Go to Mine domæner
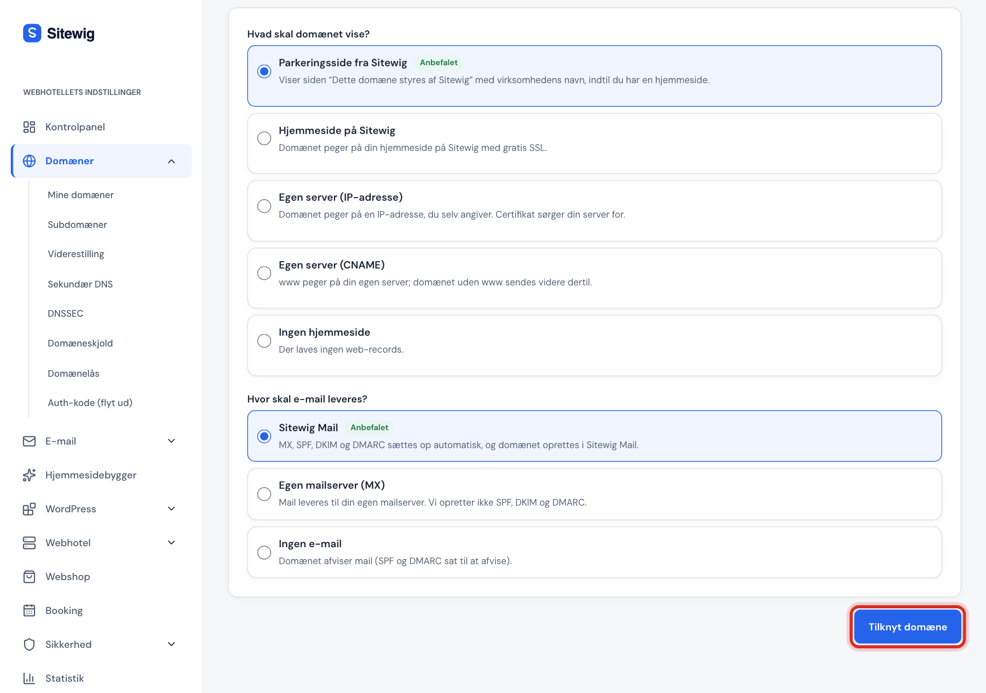Viewport: 986px width, 693px height. tap(81, 195)
